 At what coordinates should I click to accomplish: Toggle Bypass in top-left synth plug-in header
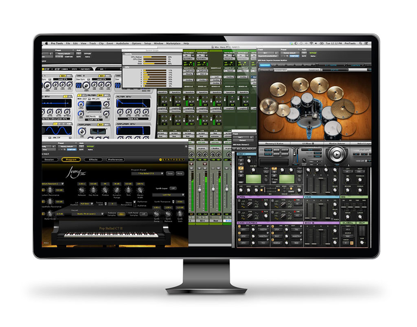coord(88,54)
